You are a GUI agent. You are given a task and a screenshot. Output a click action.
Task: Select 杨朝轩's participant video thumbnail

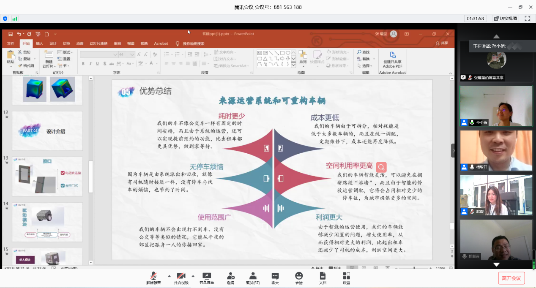[496, 150]
